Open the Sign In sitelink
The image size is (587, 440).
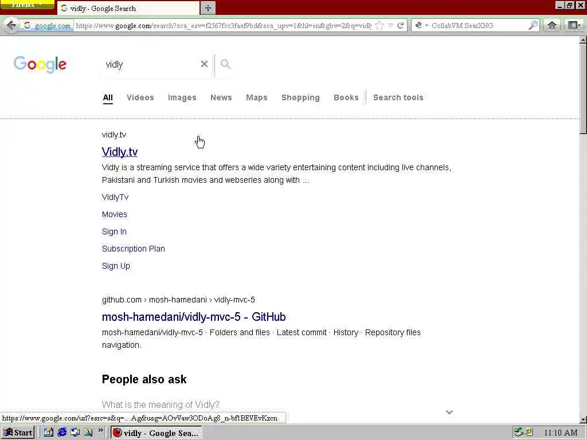tap(114, 231)
